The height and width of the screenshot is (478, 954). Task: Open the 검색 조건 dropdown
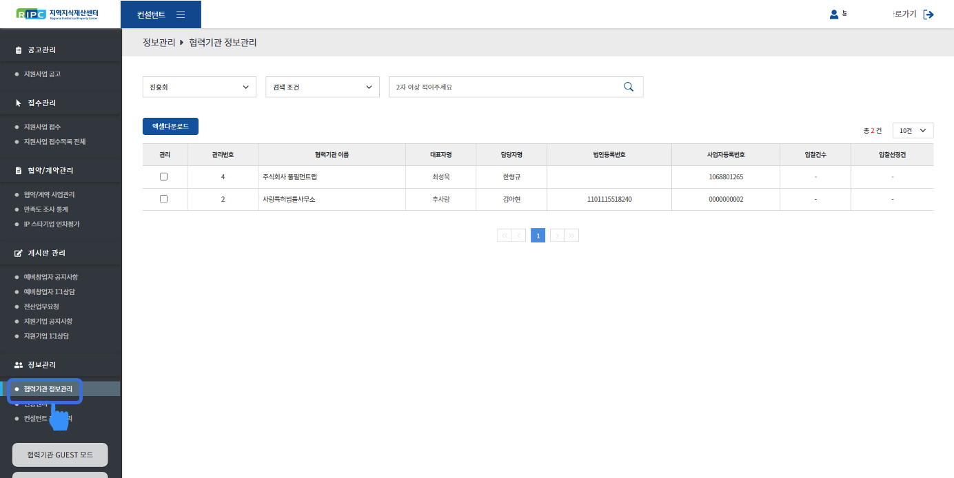[x=322, y=87]
